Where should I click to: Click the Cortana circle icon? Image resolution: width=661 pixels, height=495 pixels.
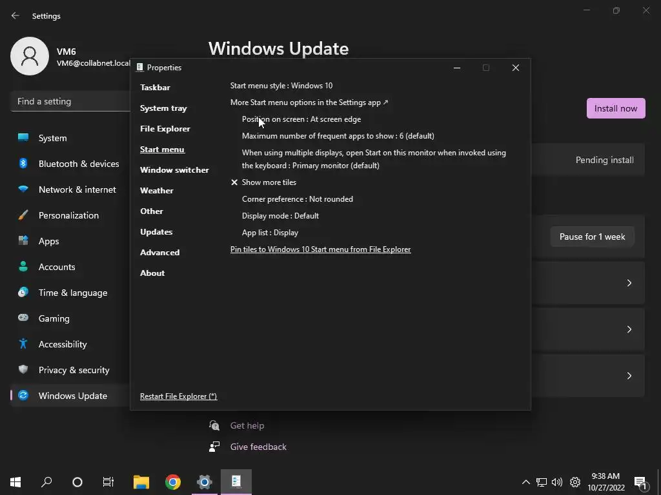(77, 482)
